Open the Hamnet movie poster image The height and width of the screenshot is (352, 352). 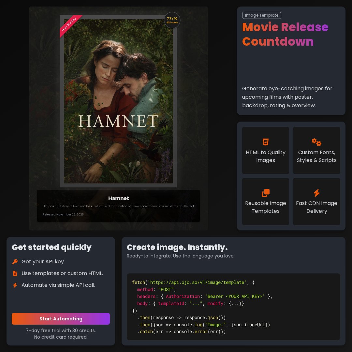pos(118,101)
